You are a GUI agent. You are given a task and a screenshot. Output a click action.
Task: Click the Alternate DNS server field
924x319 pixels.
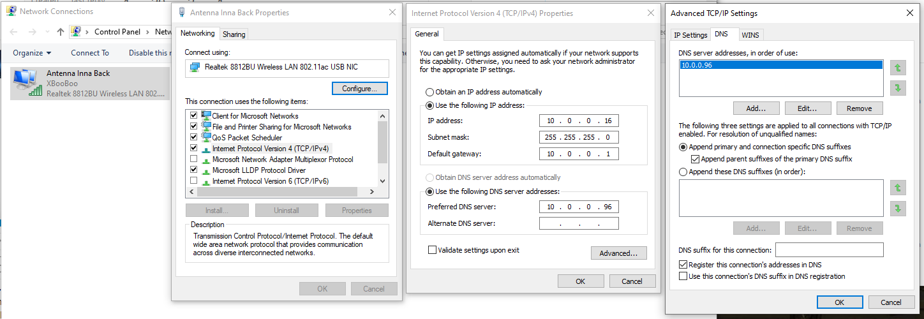click(579, 223)
